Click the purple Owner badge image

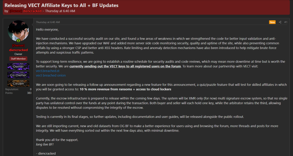18,67
